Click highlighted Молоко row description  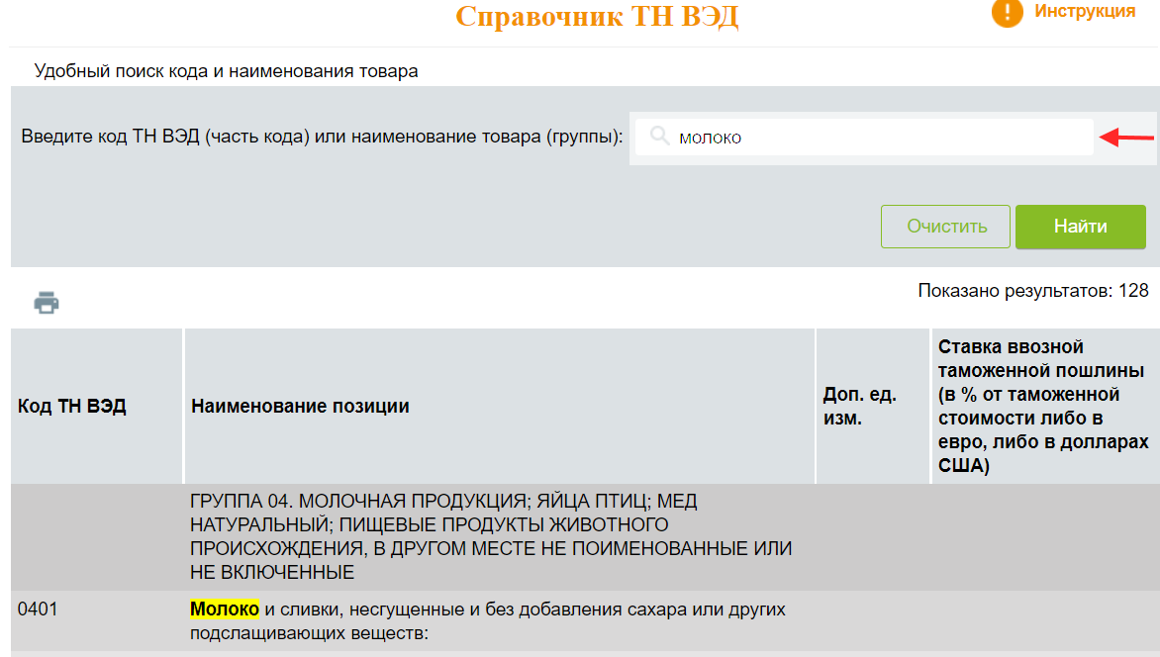[x=488, y=620]
